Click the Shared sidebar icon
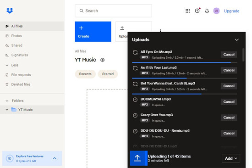 [x=7, y=45]
